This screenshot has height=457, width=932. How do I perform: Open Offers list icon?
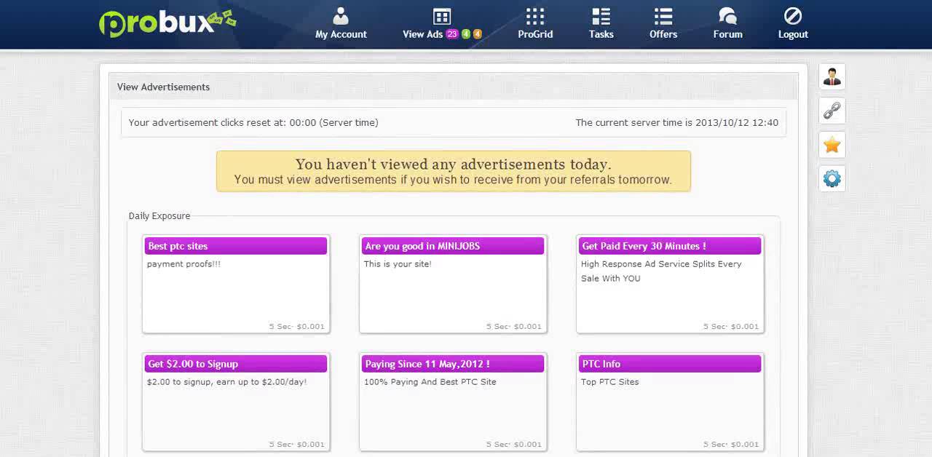click(663, 16)
